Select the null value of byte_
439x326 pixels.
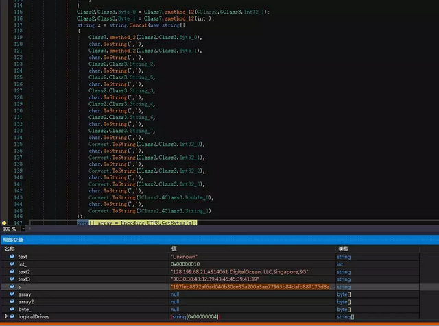pos(175,310)
